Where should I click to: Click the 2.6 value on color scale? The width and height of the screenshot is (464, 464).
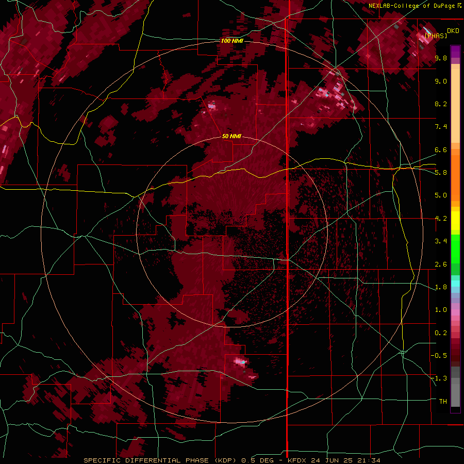click(441, 264)
